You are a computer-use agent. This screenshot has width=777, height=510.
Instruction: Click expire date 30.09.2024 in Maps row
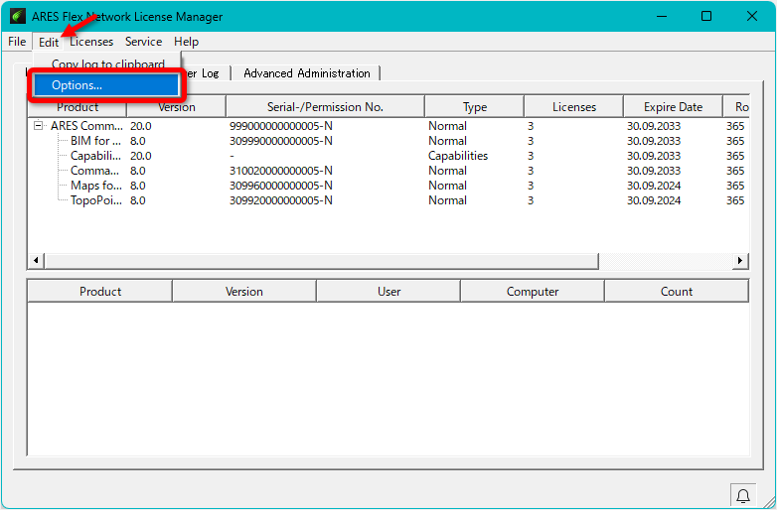654,185
